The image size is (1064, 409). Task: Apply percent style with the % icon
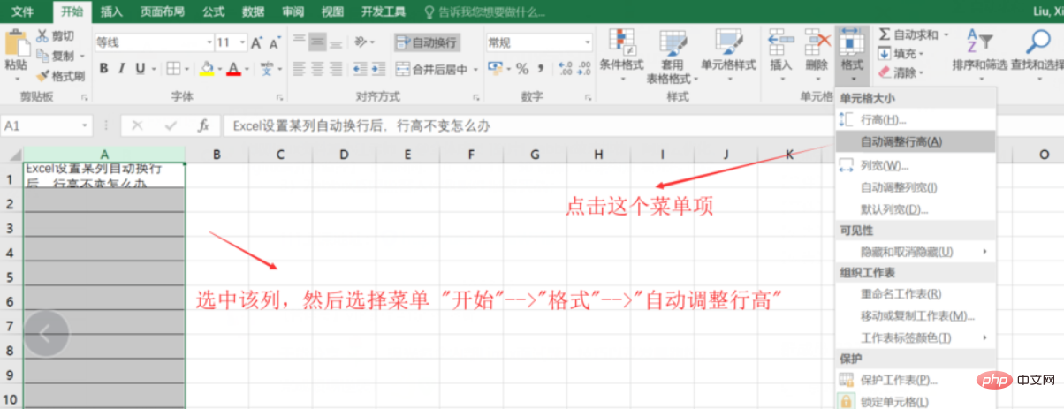click(521, 68)
